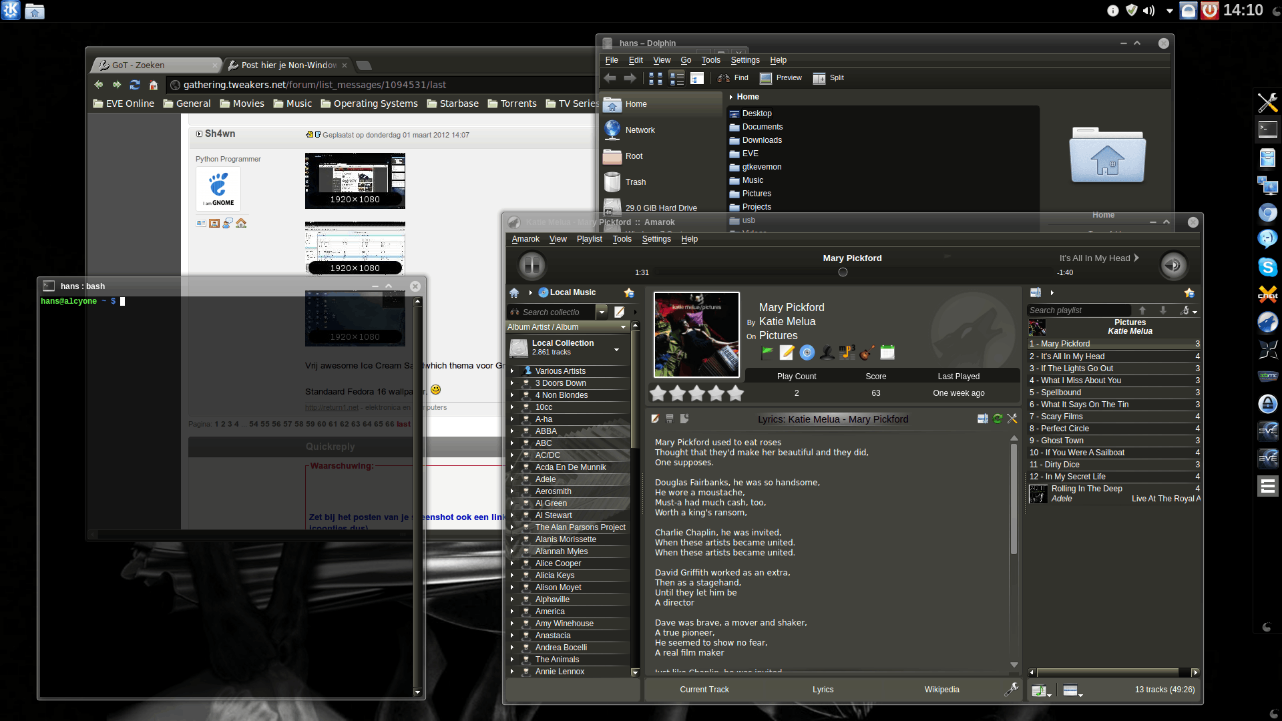
Task: Toggle Split view in Dolphin
Action: tap(828, 78)
